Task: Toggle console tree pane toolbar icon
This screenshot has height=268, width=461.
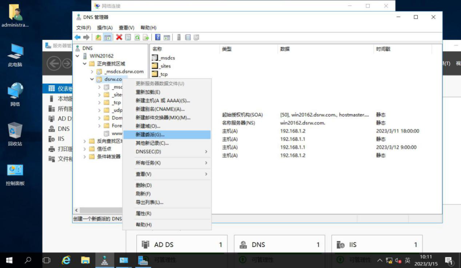Action: 108,37
